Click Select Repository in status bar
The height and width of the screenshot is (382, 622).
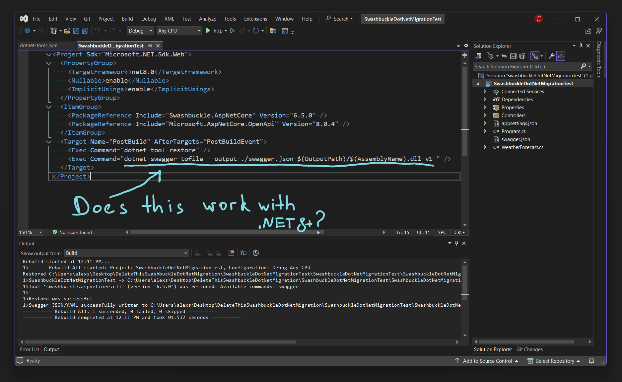(x=554, y=361)
